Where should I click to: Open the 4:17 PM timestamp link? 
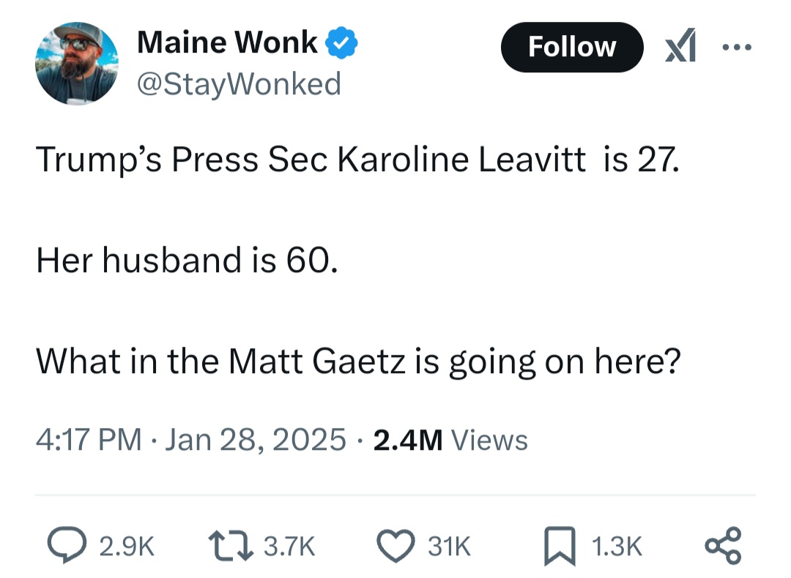(89, 440)
